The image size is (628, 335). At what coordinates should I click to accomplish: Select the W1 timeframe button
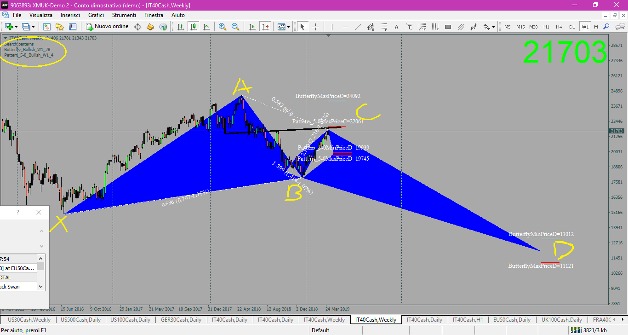point(585,27)
